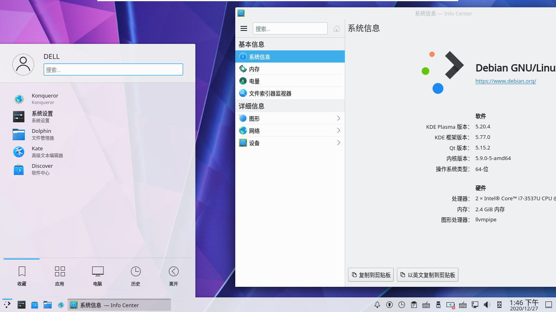Open 文件索引器监视器 file indexer monitor
The height and width of the screenshot is (312, 556).
point(290,93)
